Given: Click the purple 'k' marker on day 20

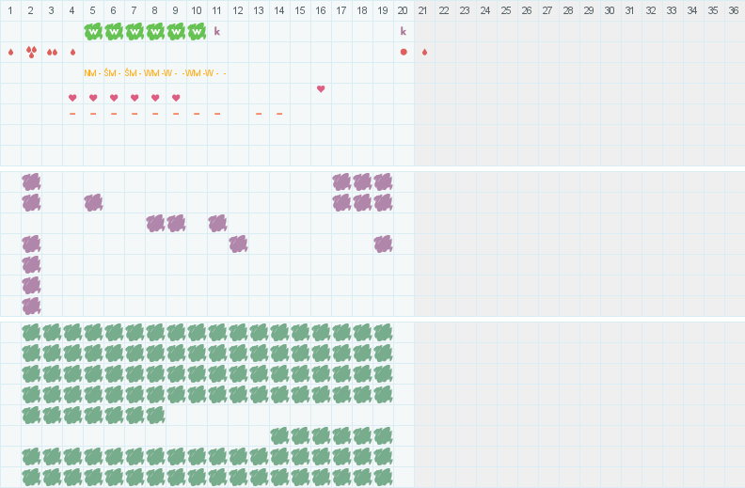Looking at the screenshot, I should tap(404, 31).
